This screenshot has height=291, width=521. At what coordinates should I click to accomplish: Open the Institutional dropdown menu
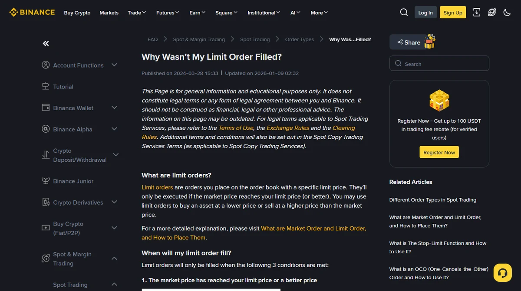pos(264,13)
